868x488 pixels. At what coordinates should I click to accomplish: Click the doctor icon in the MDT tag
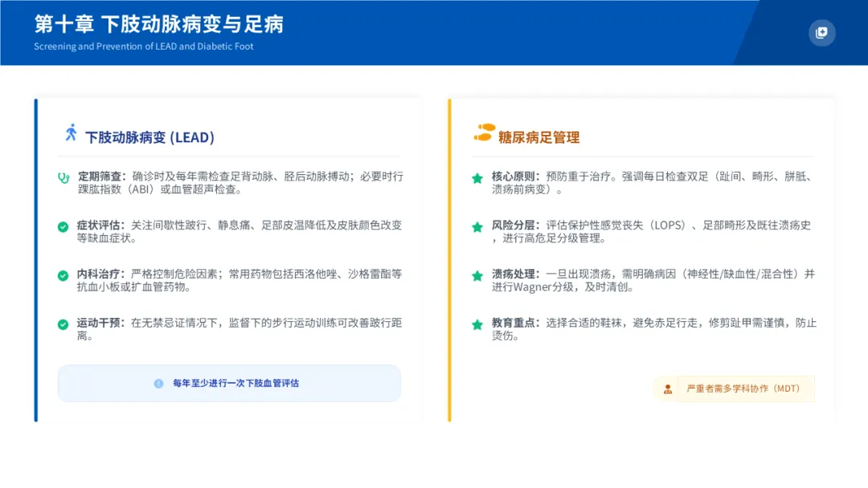[x=668, y=389]
